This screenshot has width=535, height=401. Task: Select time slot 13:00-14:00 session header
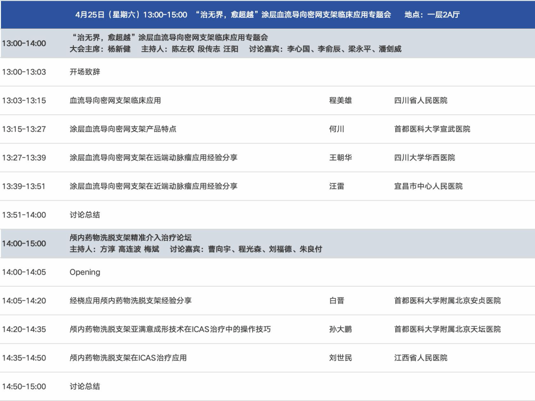(x=24, y=43)
